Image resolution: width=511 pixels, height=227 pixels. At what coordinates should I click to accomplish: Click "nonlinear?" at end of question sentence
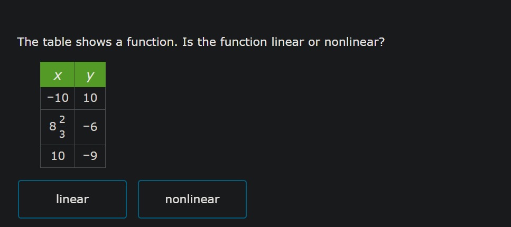(355, 42)
